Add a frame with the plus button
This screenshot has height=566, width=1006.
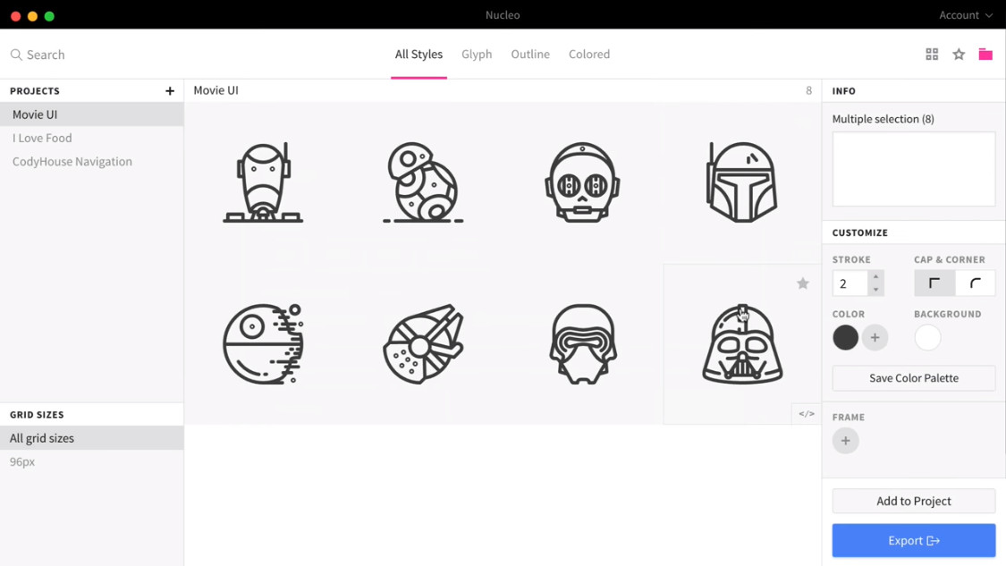[x=846, y=441]
